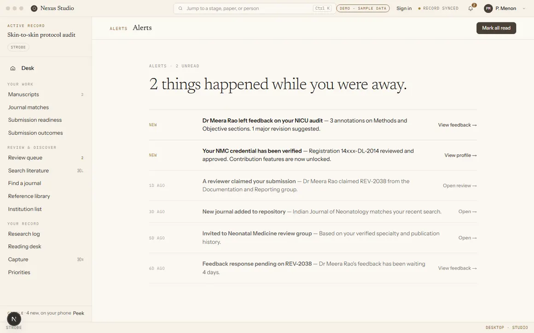Click the Mark all read button
The image size is (534, 333).
[496, 28]
